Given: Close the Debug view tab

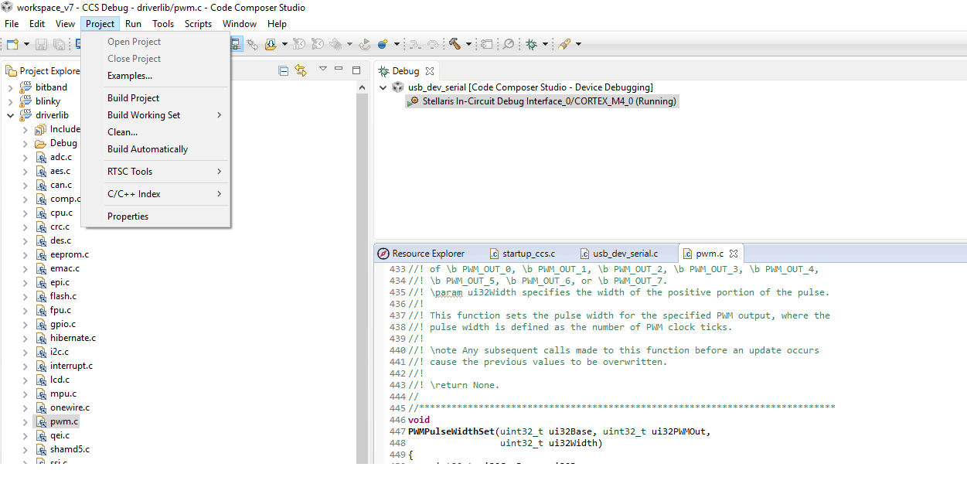Looking at the screenshot, I should point(430,71).
